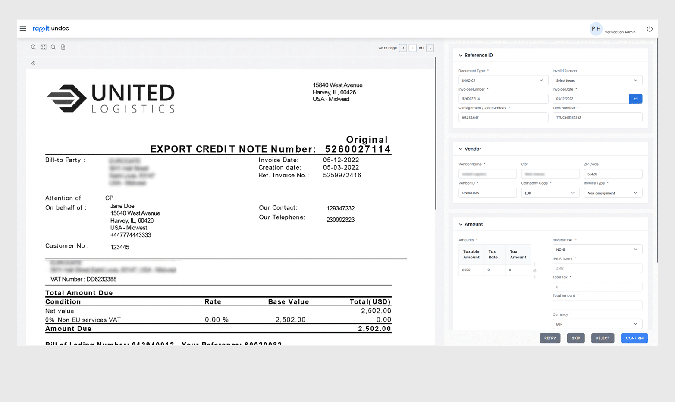This screenshot has height=402, width=675.
Task: Open the hamburger navigation menu
Action: pyautogui.click(x=23, y=28)
